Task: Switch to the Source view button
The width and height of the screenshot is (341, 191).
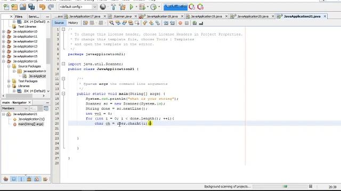Action: pos(59,23)
